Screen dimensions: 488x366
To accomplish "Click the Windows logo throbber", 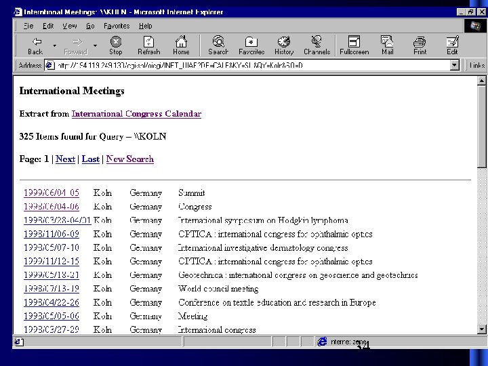I will pos(475,26).
